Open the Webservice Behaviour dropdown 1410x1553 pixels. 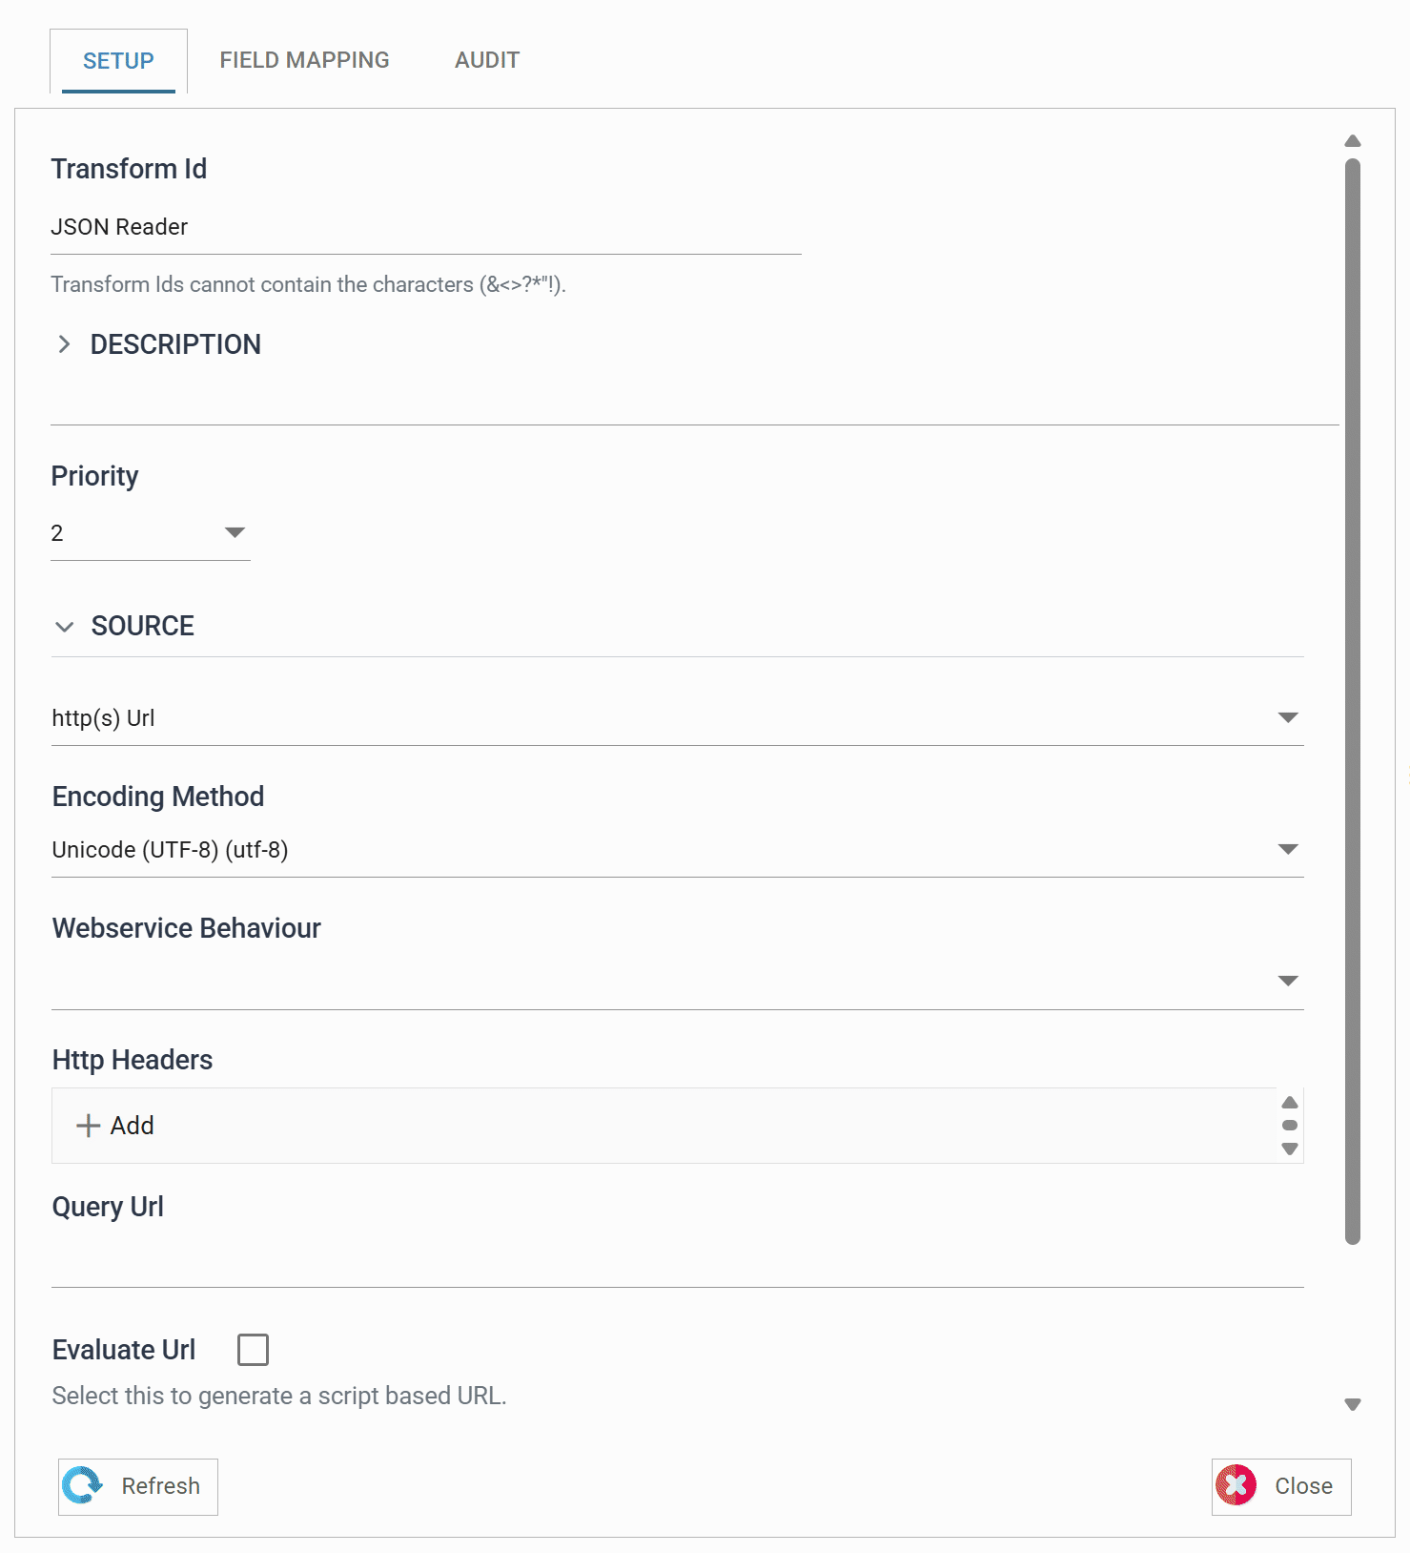678,982
